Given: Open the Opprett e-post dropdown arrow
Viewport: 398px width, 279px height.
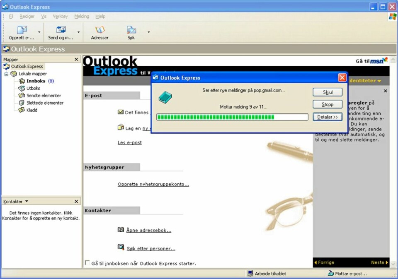Looking at the screenshot, I should point(39,32).
